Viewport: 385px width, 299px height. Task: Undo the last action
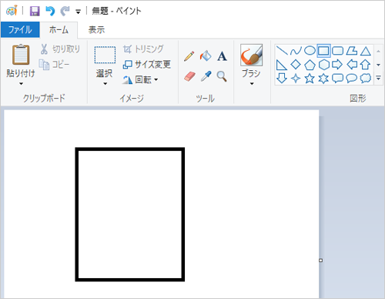tap(50, 11)
